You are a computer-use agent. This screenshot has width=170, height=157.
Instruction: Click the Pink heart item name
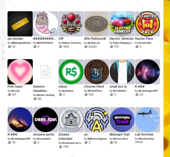15,87
